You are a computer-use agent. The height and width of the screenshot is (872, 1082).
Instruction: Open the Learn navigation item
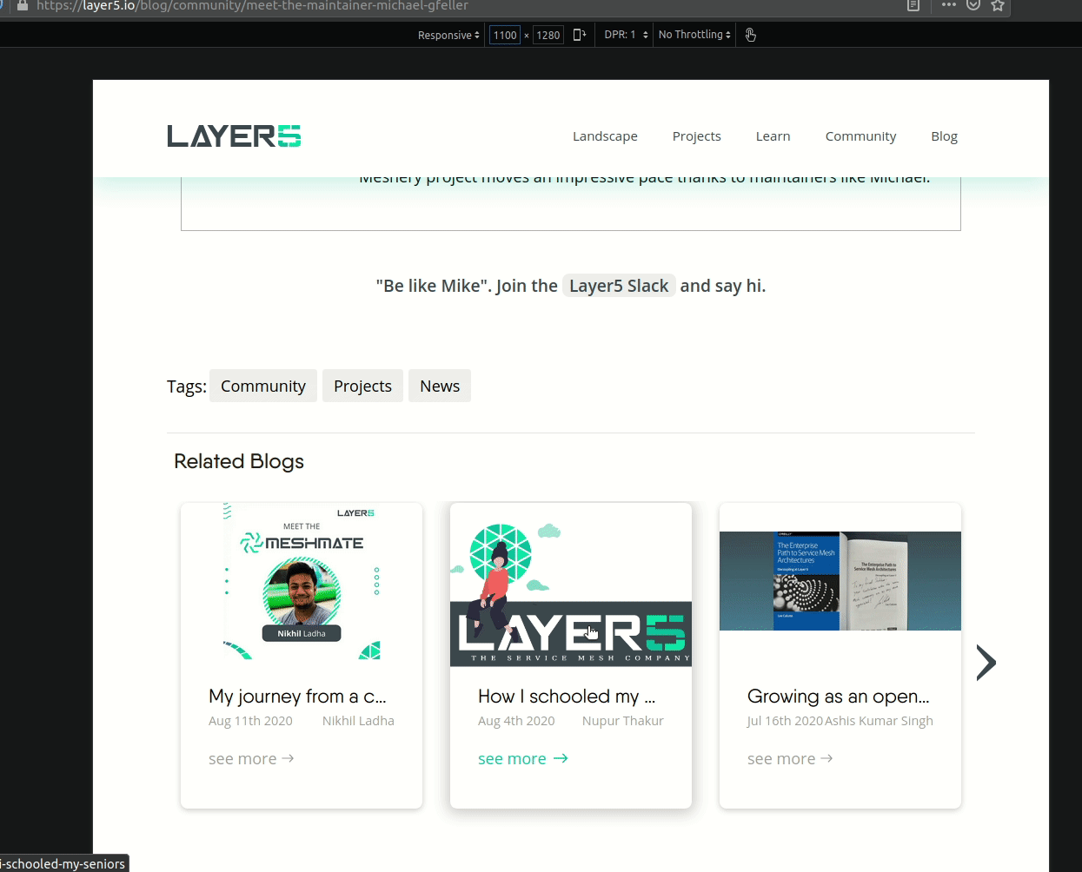tap(773, 136)
